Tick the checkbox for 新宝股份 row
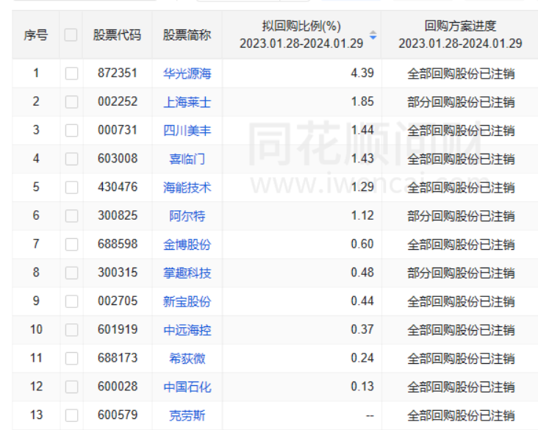This screenshot has height=430, width=538. pyautogui.click(x=71, y=301)
